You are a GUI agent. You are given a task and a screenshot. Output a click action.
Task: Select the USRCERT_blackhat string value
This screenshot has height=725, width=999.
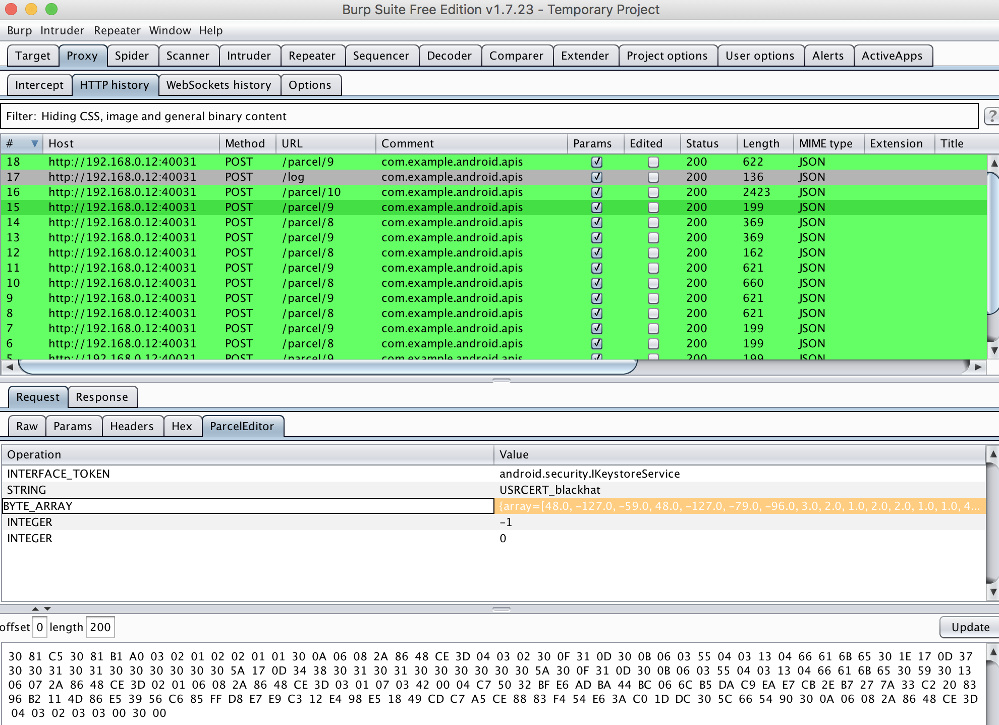pos(550,490)
